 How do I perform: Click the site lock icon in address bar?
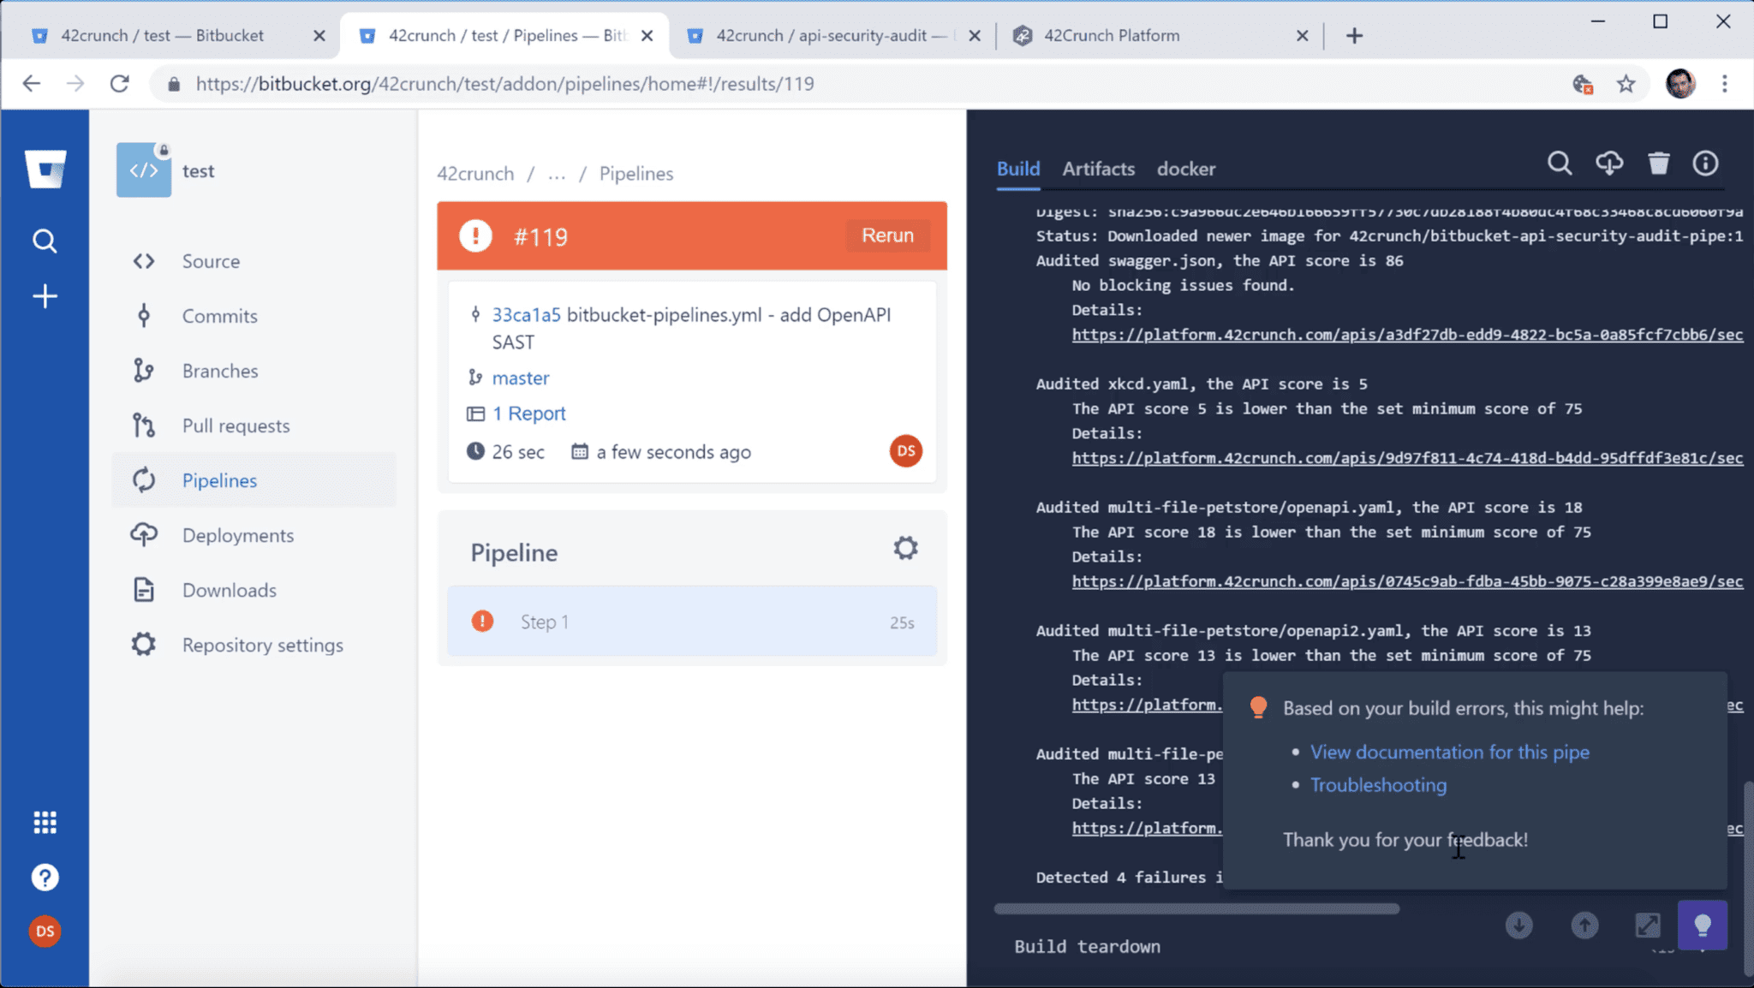click(x=174, y=84)
